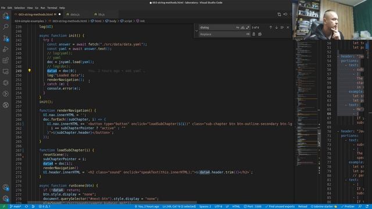This screenshot has width=372, height=209.
Task: Open the Explorer view in activity bar
Action: coord(6,16)
